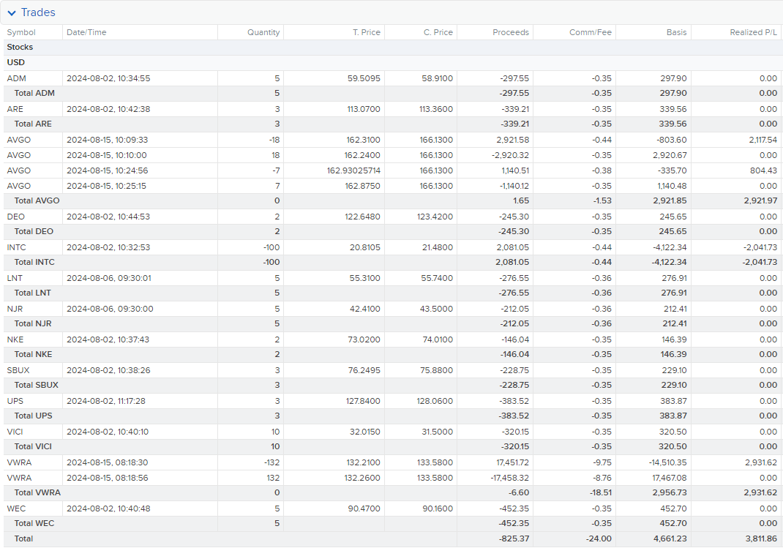Click DEO trade price 122.6480

click(x=362, y=217)
